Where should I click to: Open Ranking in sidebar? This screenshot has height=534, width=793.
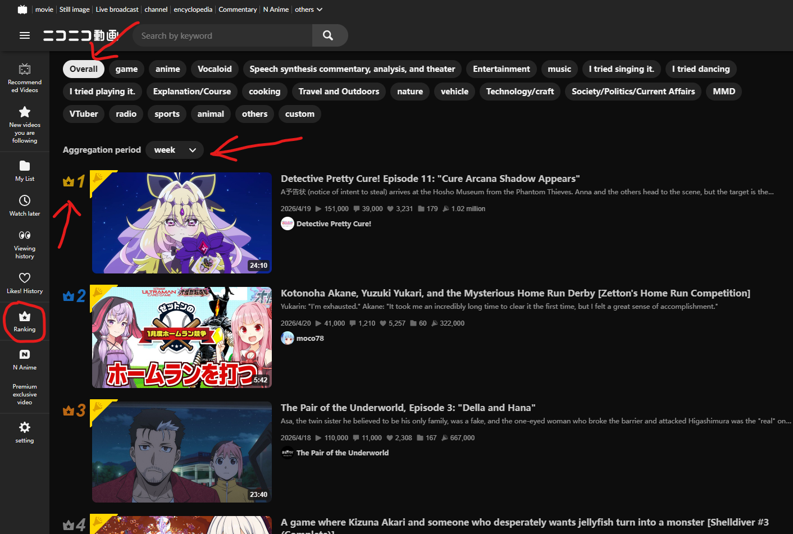[x=25, y=321]
